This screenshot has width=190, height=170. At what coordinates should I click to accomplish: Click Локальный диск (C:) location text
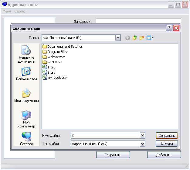coord(66,38)
